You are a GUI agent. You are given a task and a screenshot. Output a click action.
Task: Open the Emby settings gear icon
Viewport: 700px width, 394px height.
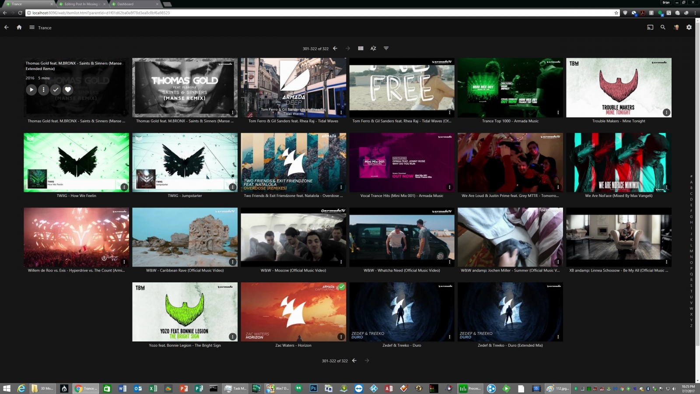pyautogui.click(x=689, y=27)
